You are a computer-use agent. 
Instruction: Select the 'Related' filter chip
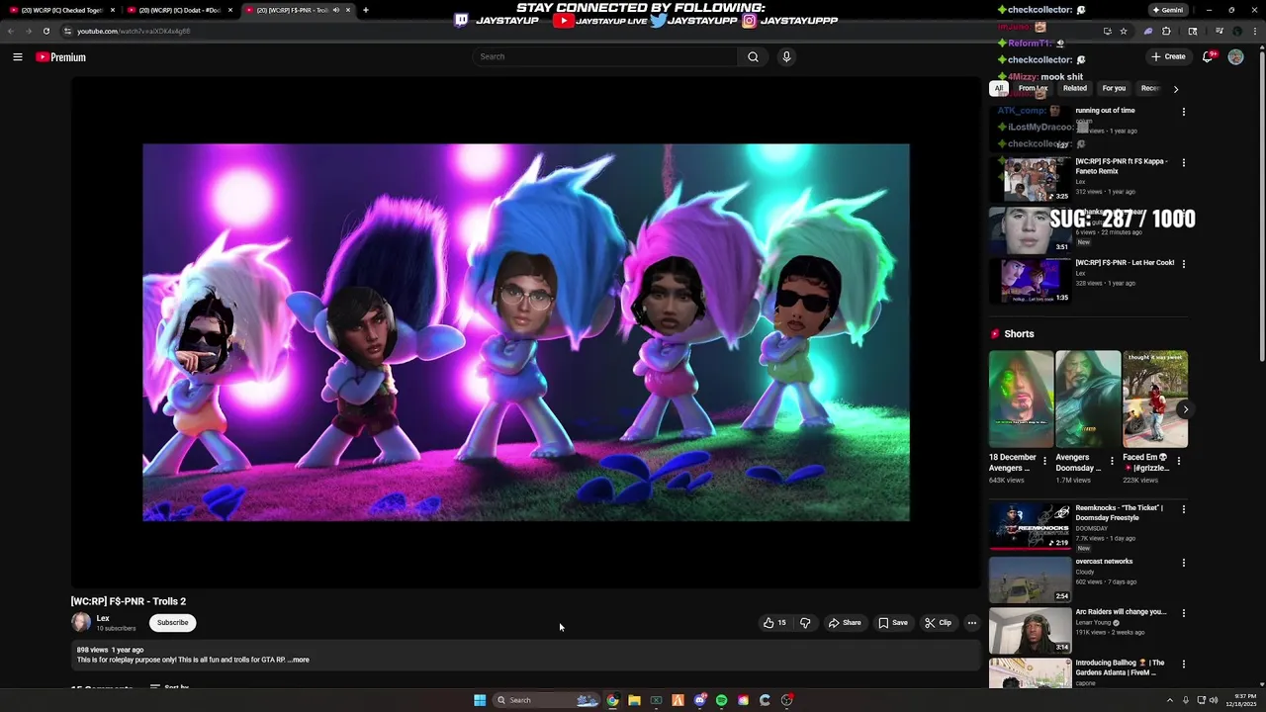tap(1075, 88)
